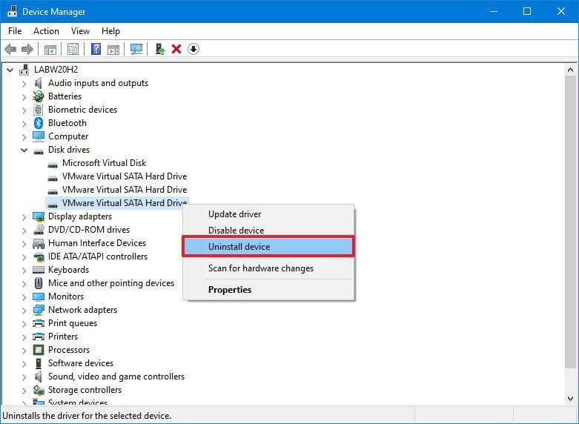Select the Storage controllers category
579x424 pixels.
pos(85,390)
